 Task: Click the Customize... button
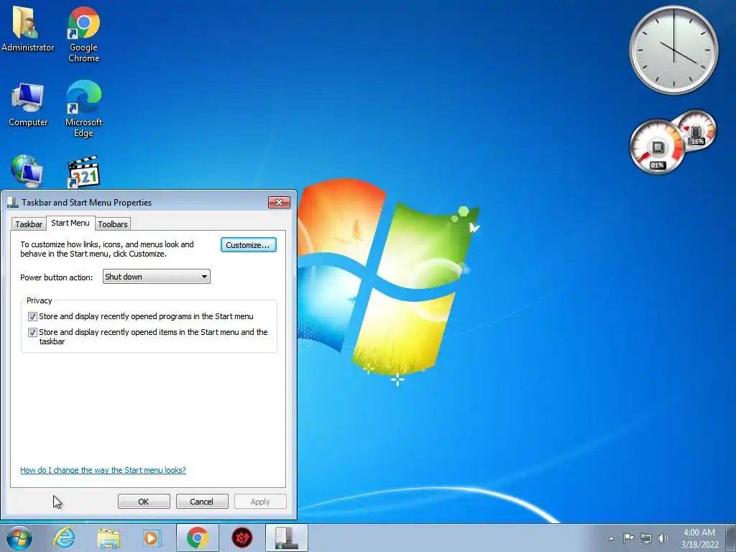pyautogui.click(x=248, y=245)
